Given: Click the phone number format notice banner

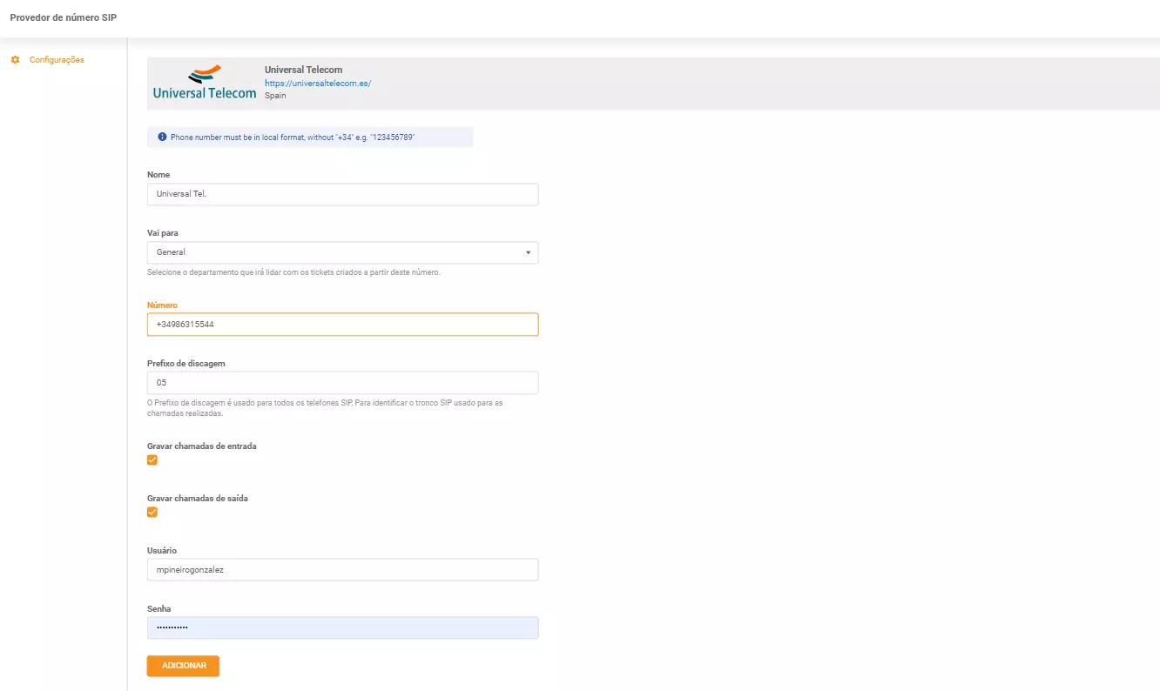Looking at the screenshot, I should [x=310, y=137].
